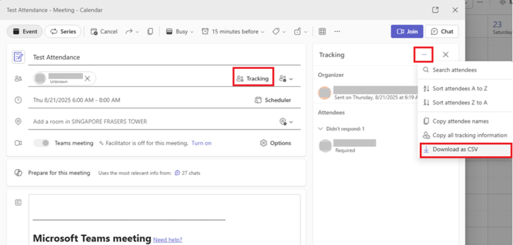The width and height of the screenshot is (513, 245).
Task: Open the meeting Chat
Action: [x=442, y=32]
